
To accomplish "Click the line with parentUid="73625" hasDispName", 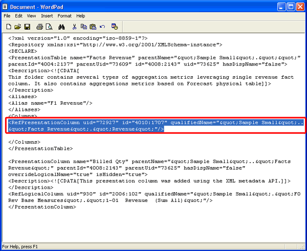I will click(x=127, y=168).
